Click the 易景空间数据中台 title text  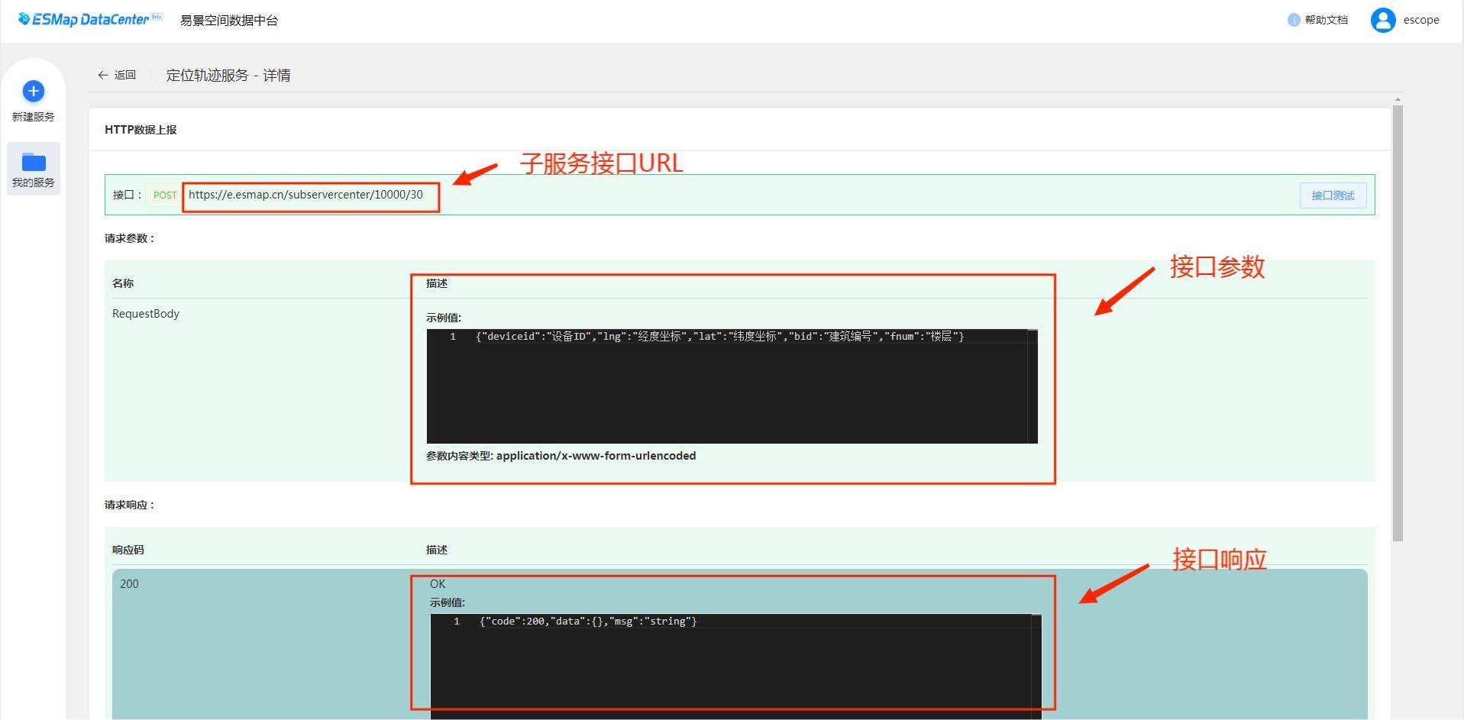click(229, 21)
